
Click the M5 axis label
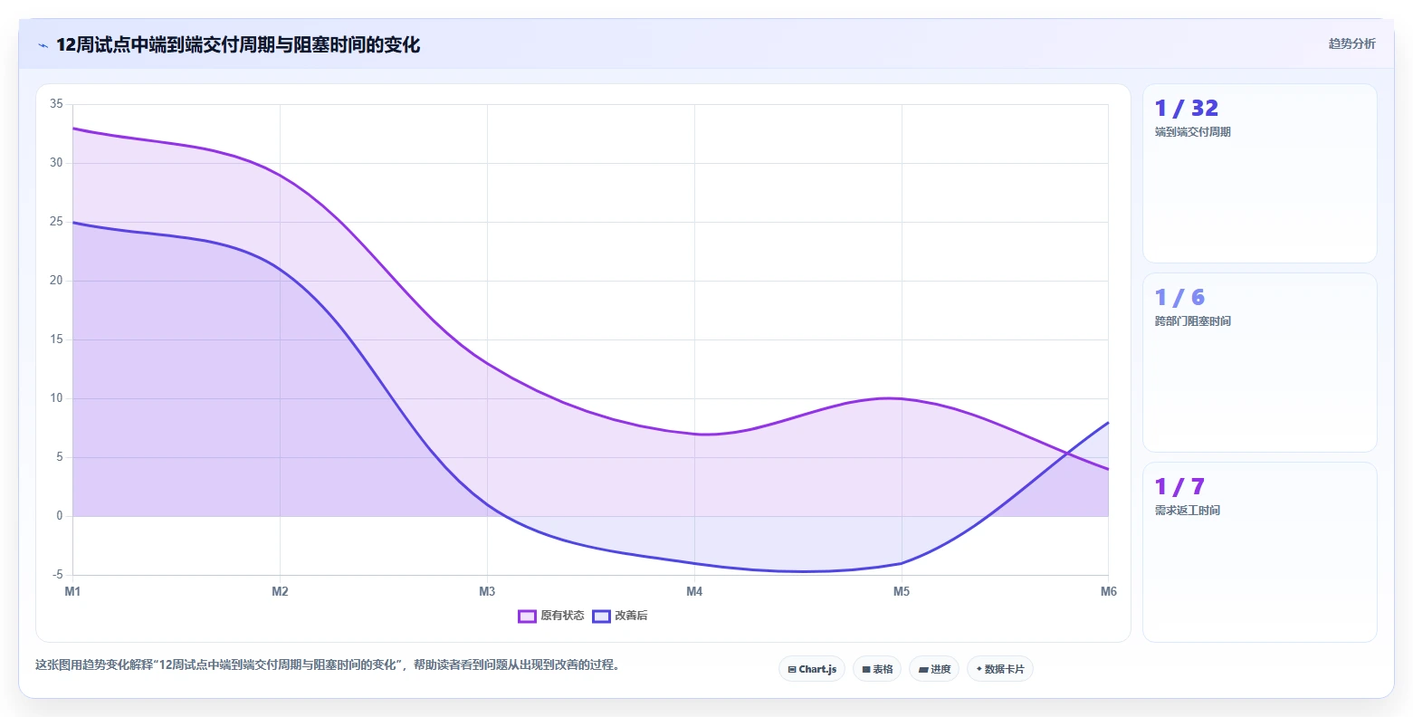click(902, 592)
